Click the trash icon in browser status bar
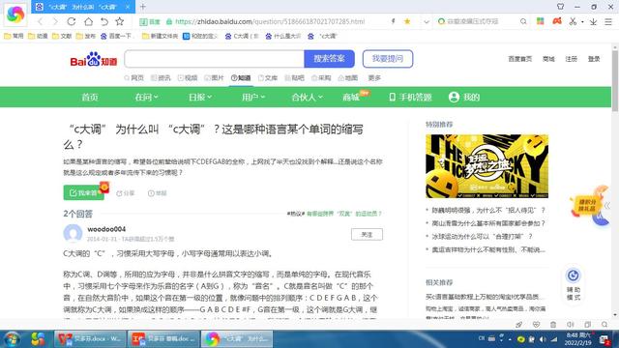The image size is (619, 348). [553, 325]
